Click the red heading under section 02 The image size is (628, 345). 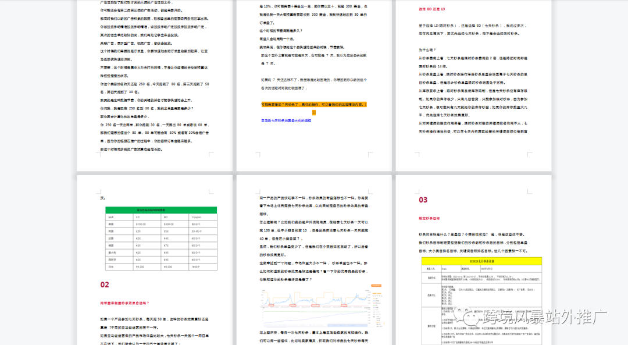pos(124,303)
